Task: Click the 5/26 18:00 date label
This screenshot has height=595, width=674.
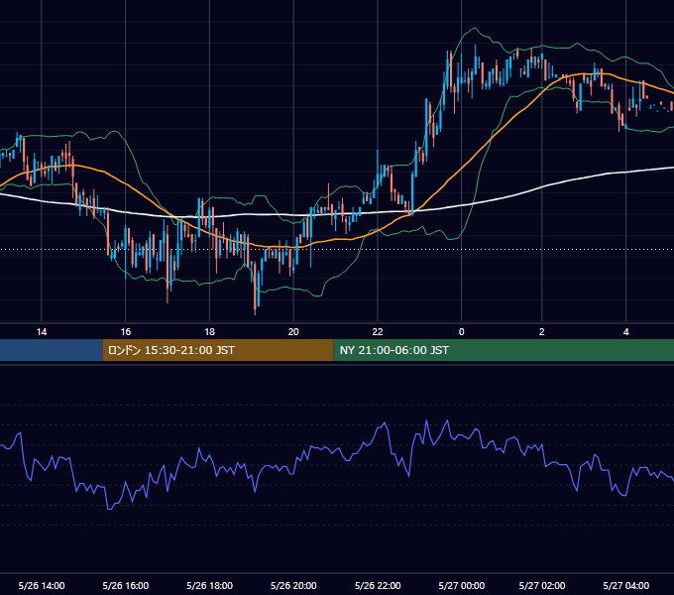Action: 210,585
